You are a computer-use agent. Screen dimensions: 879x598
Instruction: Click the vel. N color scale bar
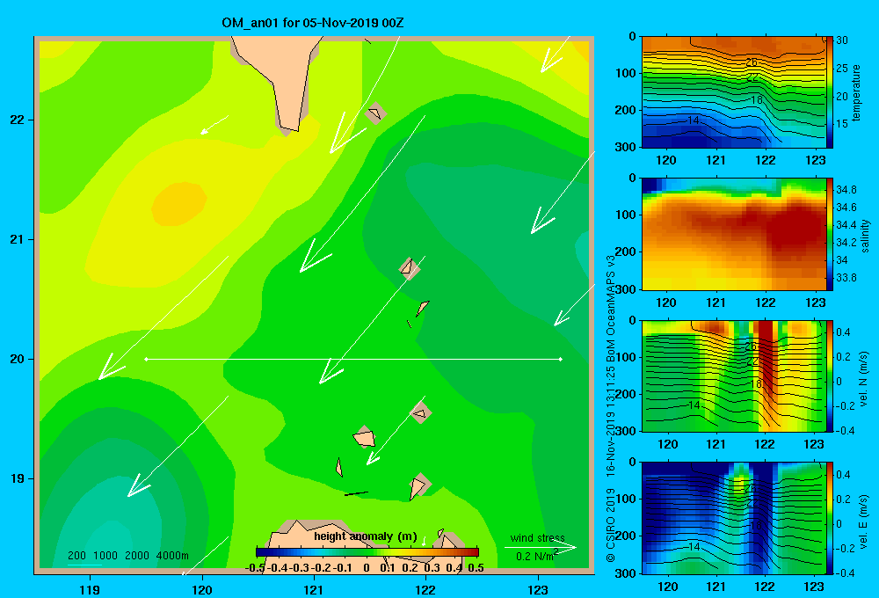click(830, 376)
